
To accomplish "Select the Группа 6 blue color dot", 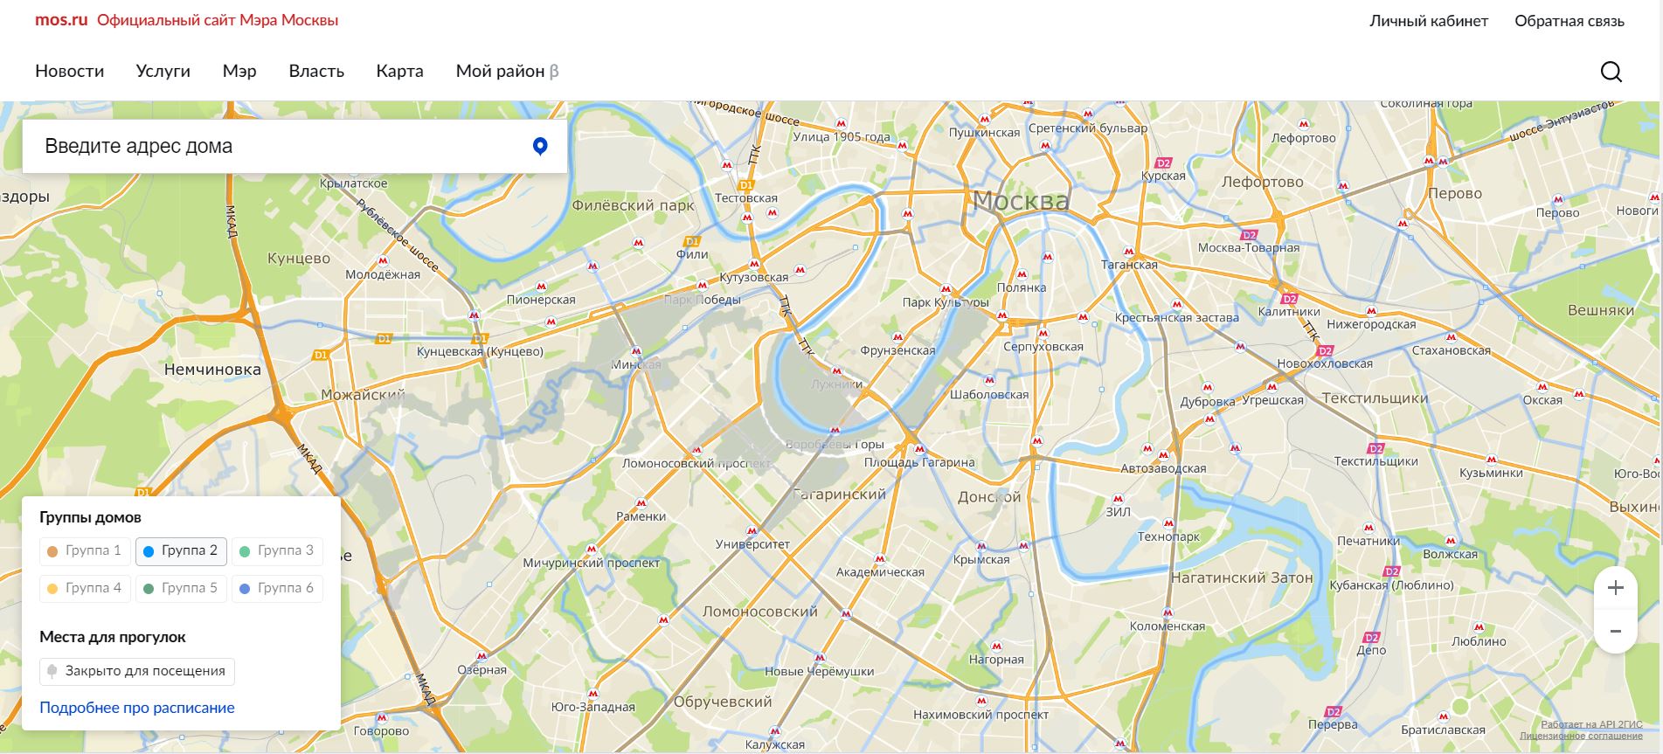I will coord(246,589).
